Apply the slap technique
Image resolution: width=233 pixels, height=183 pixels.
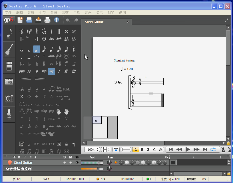(x=44, y=111)
